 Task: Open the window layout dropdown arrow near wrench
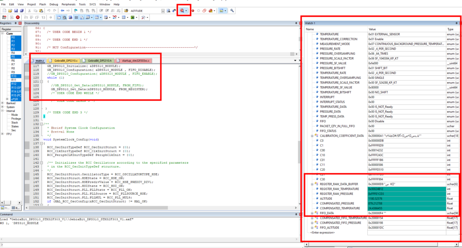point(226,11)
